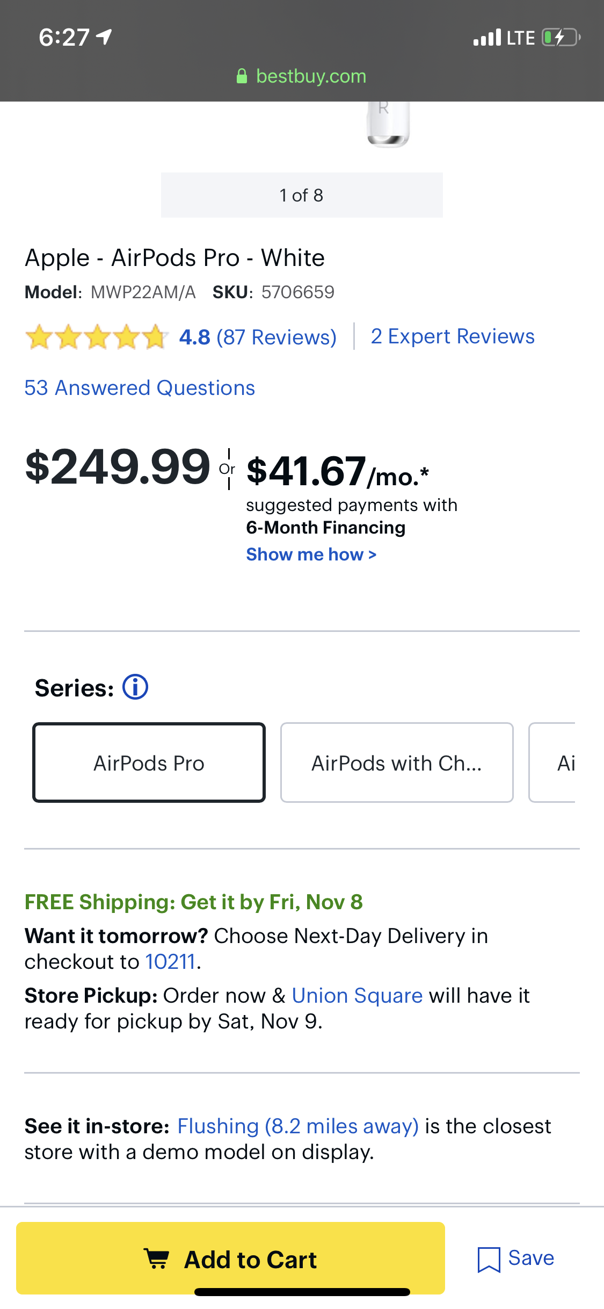
Task: Tap the Save bookmark icon
Action: (489, 1259)
